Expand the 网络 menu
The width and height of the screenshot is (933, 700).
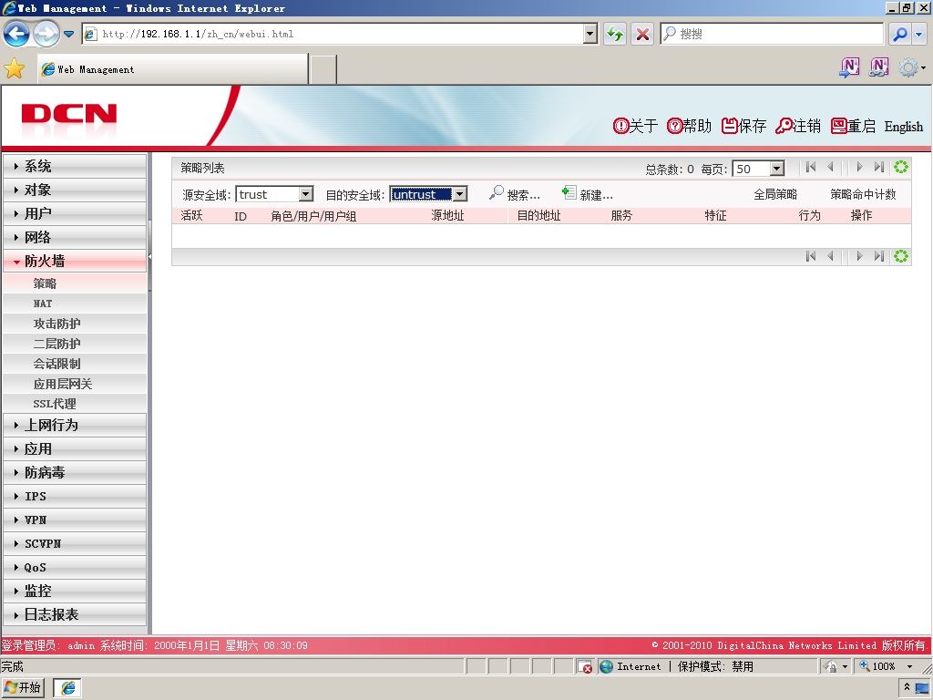click(x=75, y=237)
